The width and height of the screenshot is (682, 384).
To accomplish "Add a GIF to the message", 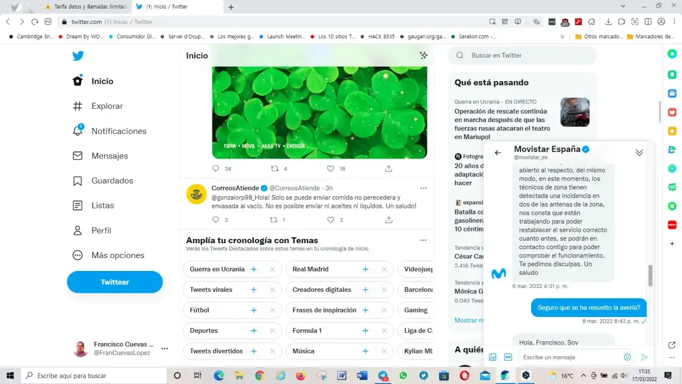I will pyautogui.click(x=508, y=357).
